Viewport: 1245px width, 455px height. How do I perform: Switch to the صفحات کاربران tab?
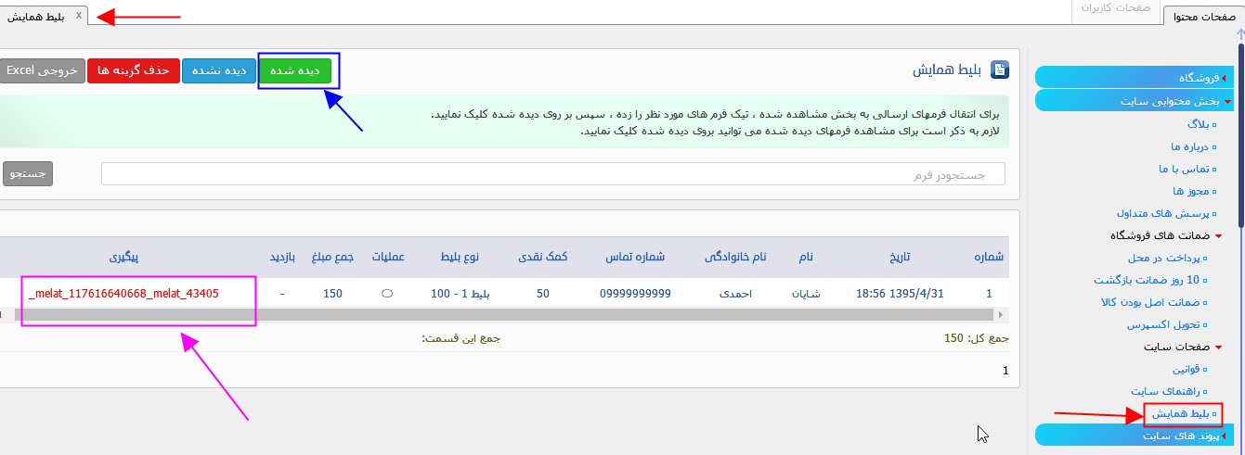1116,8
